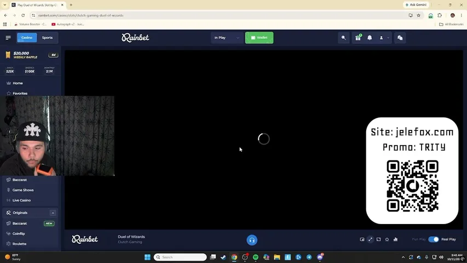The height and width of the screenshot is (263, 467).
Task: Open Volume Booster bookmark
Action: (30, 24)
